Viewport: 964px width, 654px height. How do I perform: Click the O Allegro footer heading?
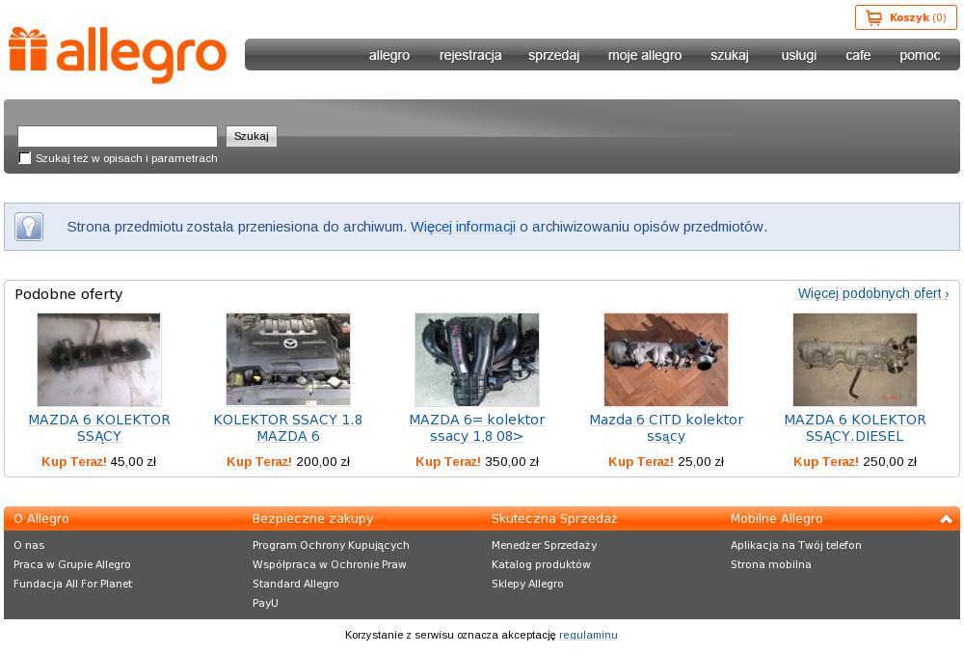tap(41, 519)
